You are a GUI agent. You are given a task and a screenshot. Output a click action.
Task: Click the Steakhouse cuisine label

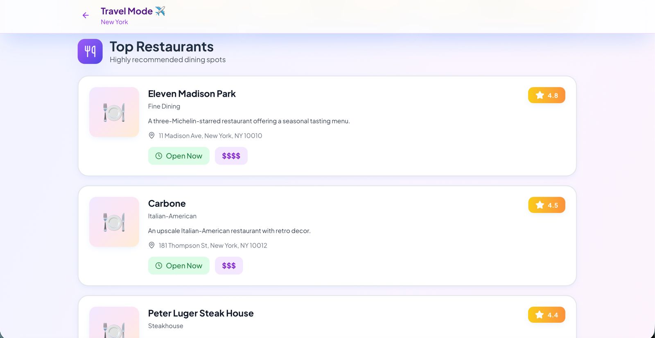166,326
